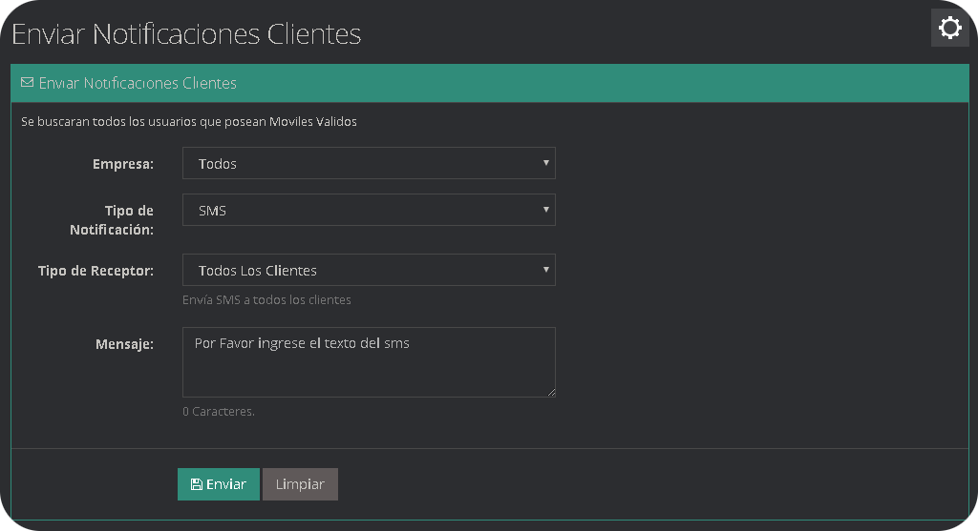Click the envelope icon in panel header
Screen dimensions: 978x531
pyautogui.click(x=27, y=82)
